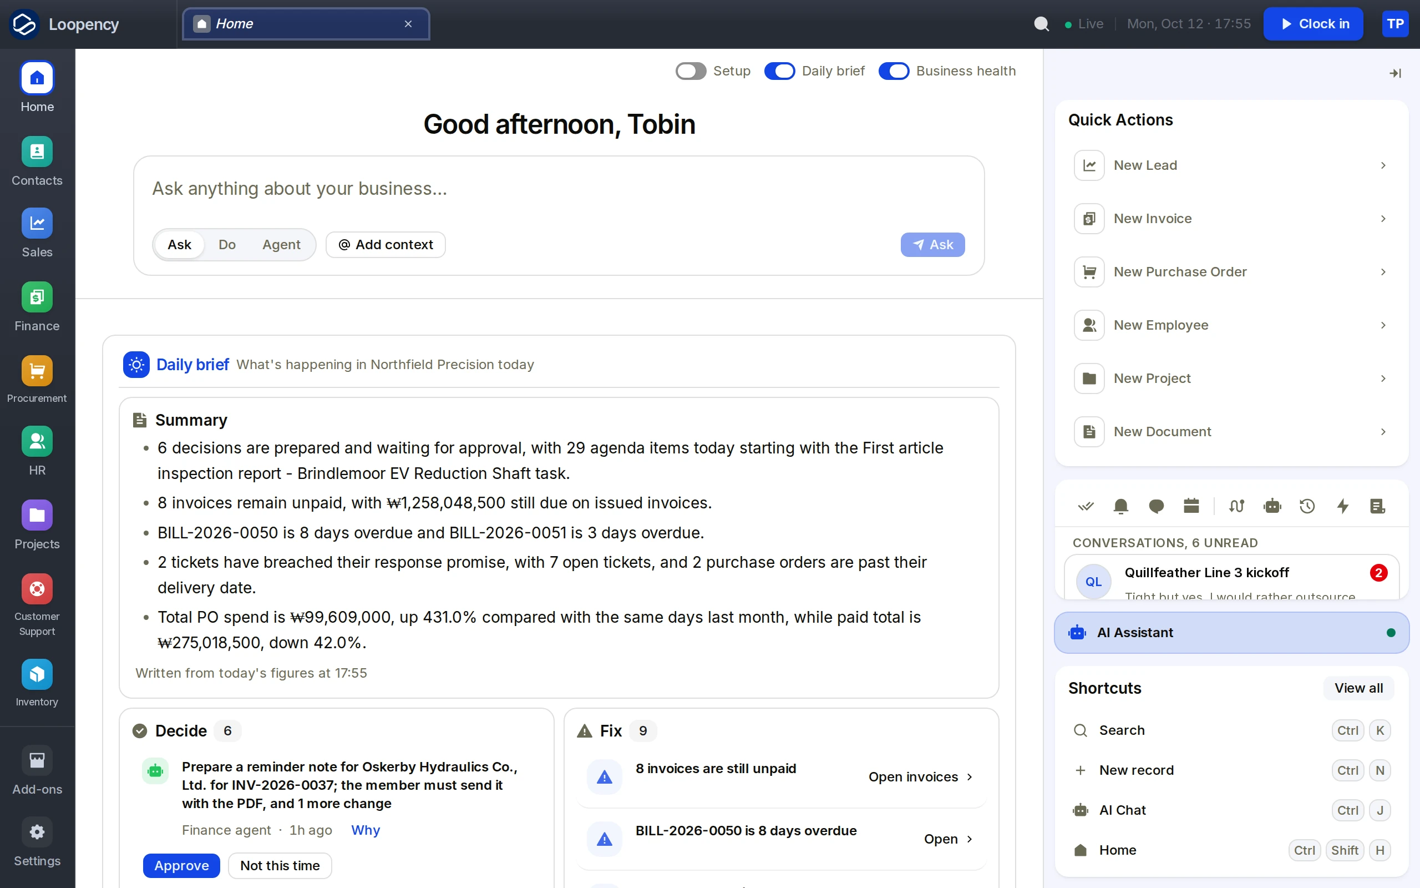Image resolution: width=1420 pixels, height=888 pixels.
Task: Open the Inventory module
Action: point(37,683)
